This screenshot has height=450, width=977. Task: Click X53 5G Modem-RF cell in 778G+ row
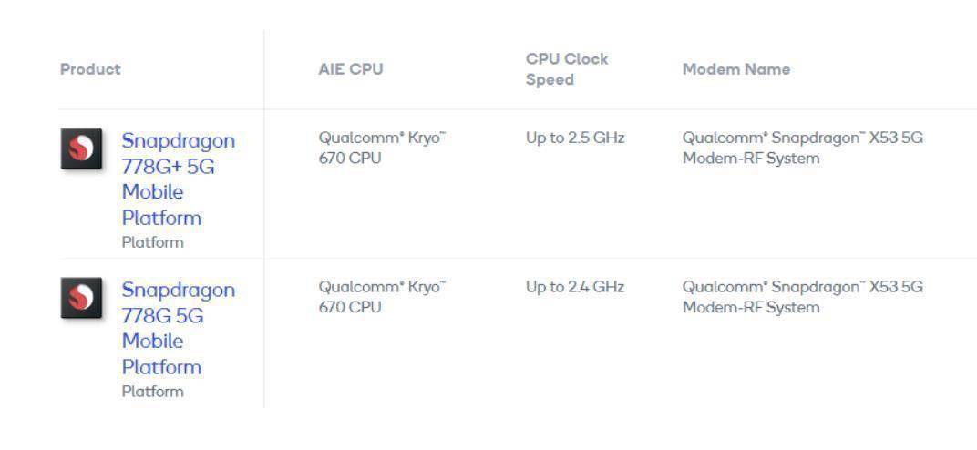click(x=802, y=148)
